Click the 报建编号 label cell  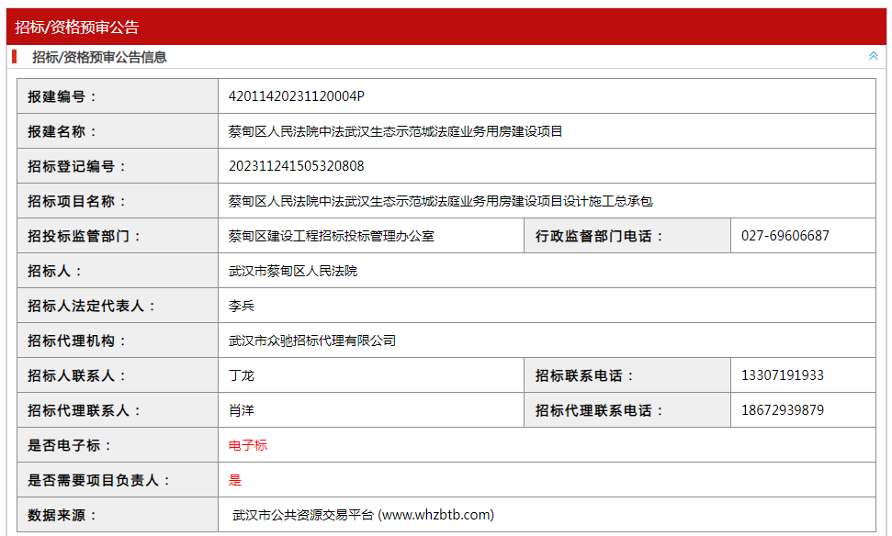click(118, 96)
